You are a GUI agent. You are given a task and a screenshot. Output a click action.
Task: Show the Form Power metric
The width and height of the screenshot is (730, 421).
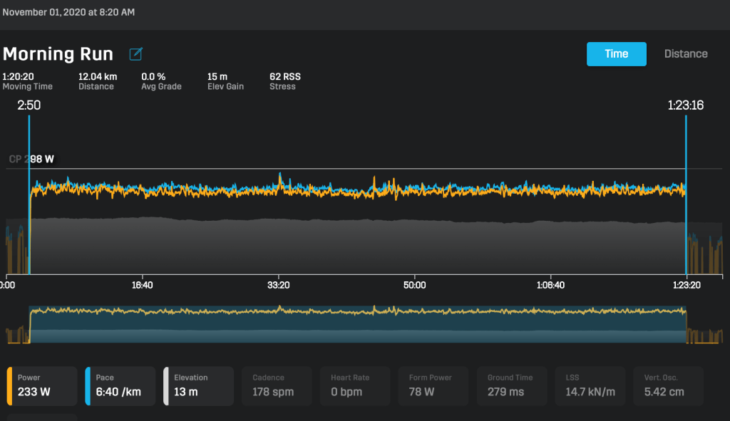[434, 386]
